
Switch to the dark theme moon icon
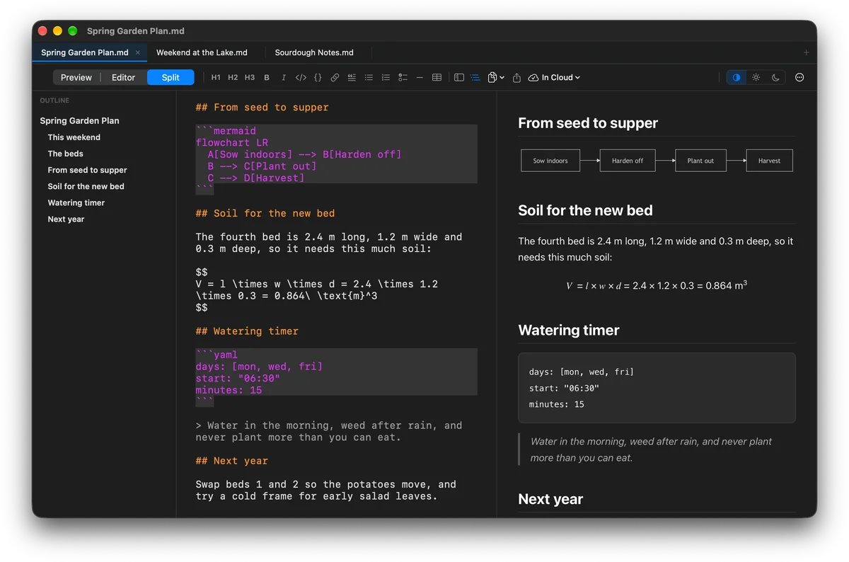(x=775, y=78)
